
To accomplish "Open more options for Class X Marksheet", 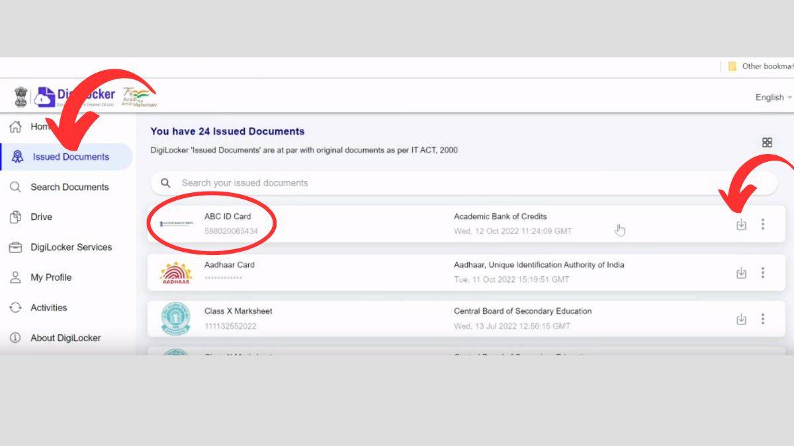I will 762,319.
